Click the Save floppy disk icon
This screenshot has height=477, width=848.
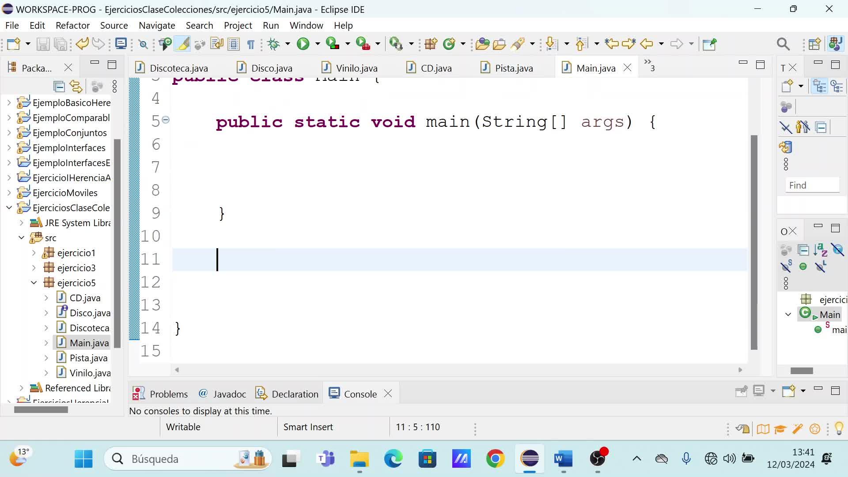[43, 44]
